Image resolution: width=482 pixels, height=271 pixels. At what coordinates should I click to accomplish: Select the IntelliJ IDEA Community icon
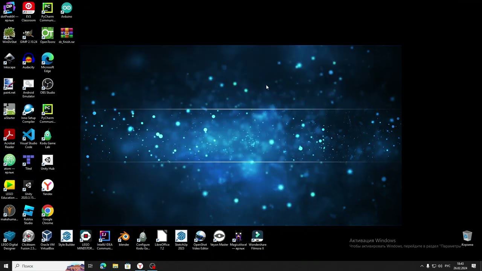(105, 240)
